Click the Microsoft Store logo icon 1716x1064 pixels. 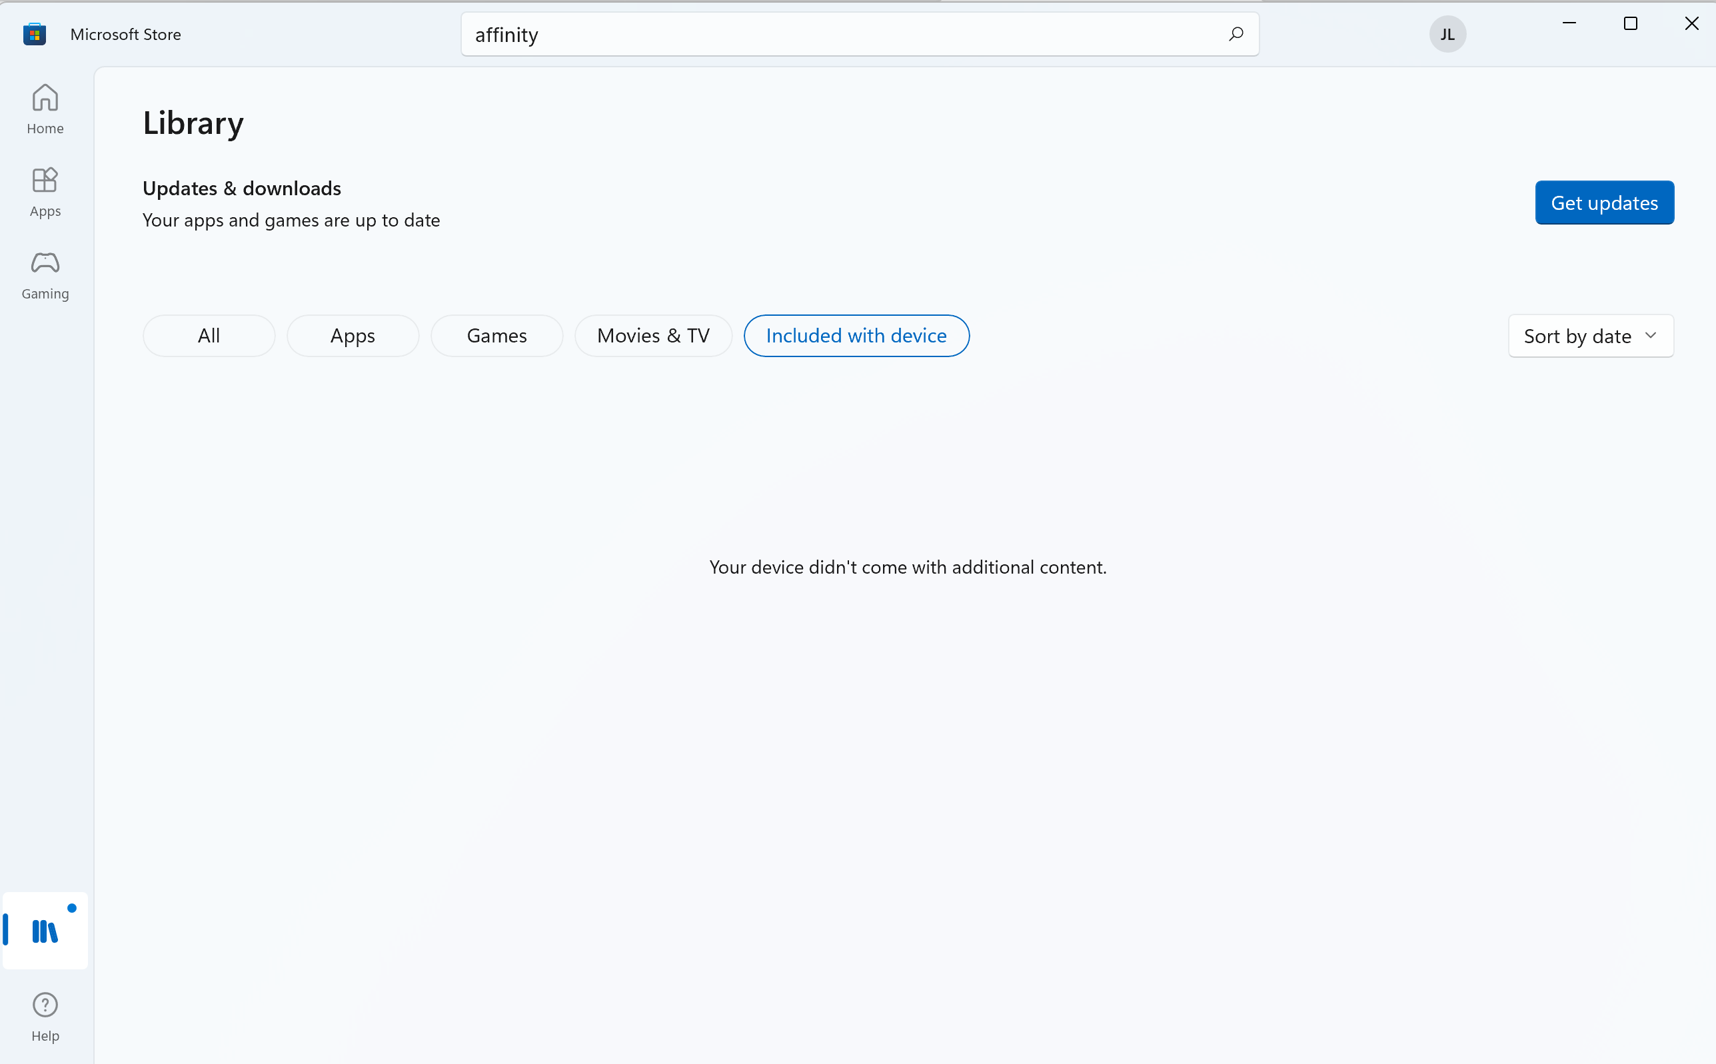pos(34,34)
